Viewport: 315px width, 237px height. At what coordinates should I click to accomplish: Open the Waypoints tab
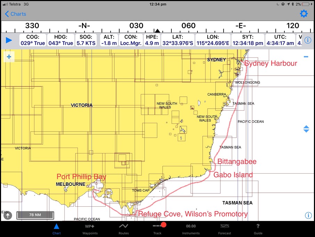pyautogui.click(x=90, y=229)
